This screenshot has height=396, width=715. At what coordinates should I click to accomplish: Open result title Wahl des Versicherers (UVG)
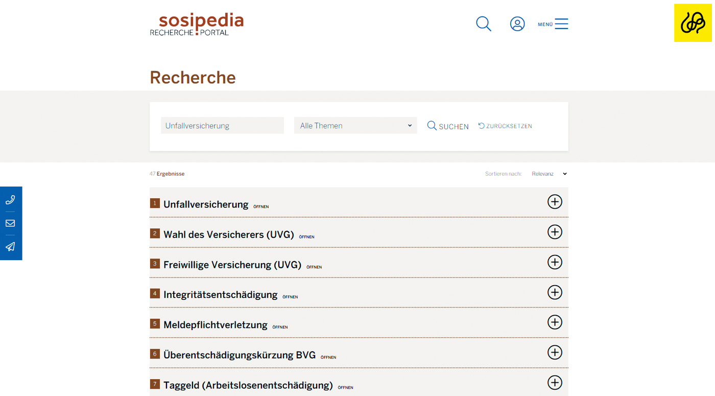(229, 235)
